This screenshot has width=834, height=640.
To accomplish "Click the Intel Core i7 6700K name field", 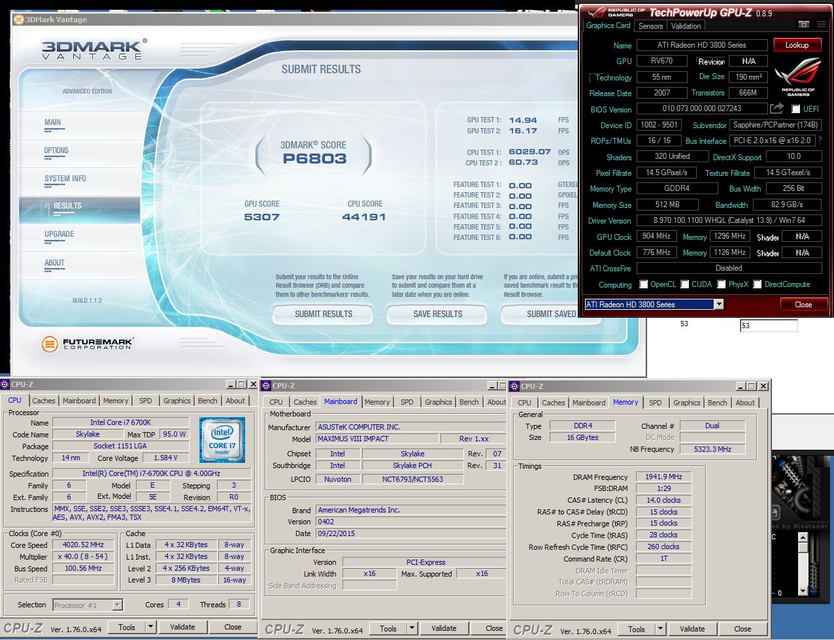I will 121,422.
